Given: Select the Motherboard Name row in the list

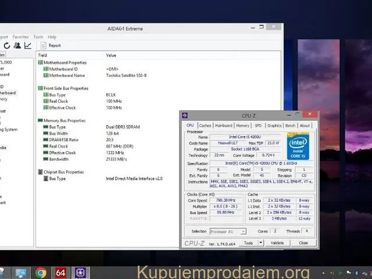Looking at the screenshot, I should pos(66,75).
